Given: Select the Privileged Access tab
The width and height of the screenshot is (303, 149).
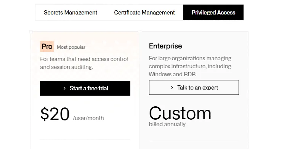Looking at the screenshot, I should [213, 13].
